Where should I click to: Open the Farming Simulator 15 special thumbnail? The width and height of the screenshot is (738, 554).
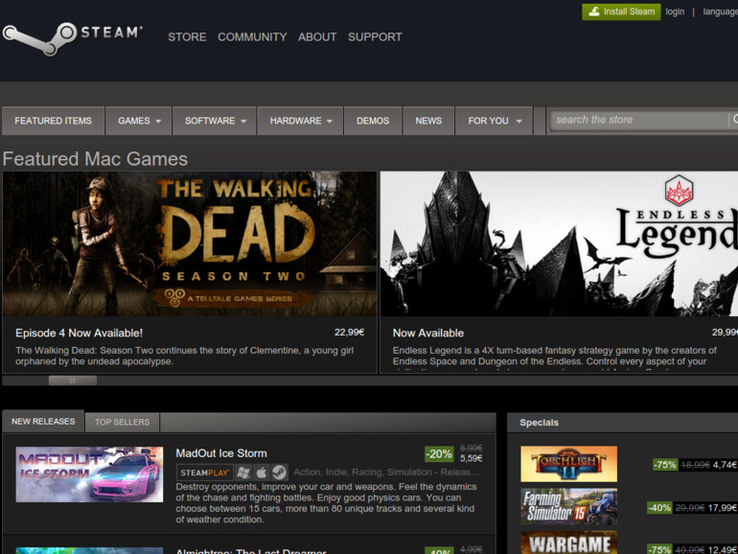568,506
